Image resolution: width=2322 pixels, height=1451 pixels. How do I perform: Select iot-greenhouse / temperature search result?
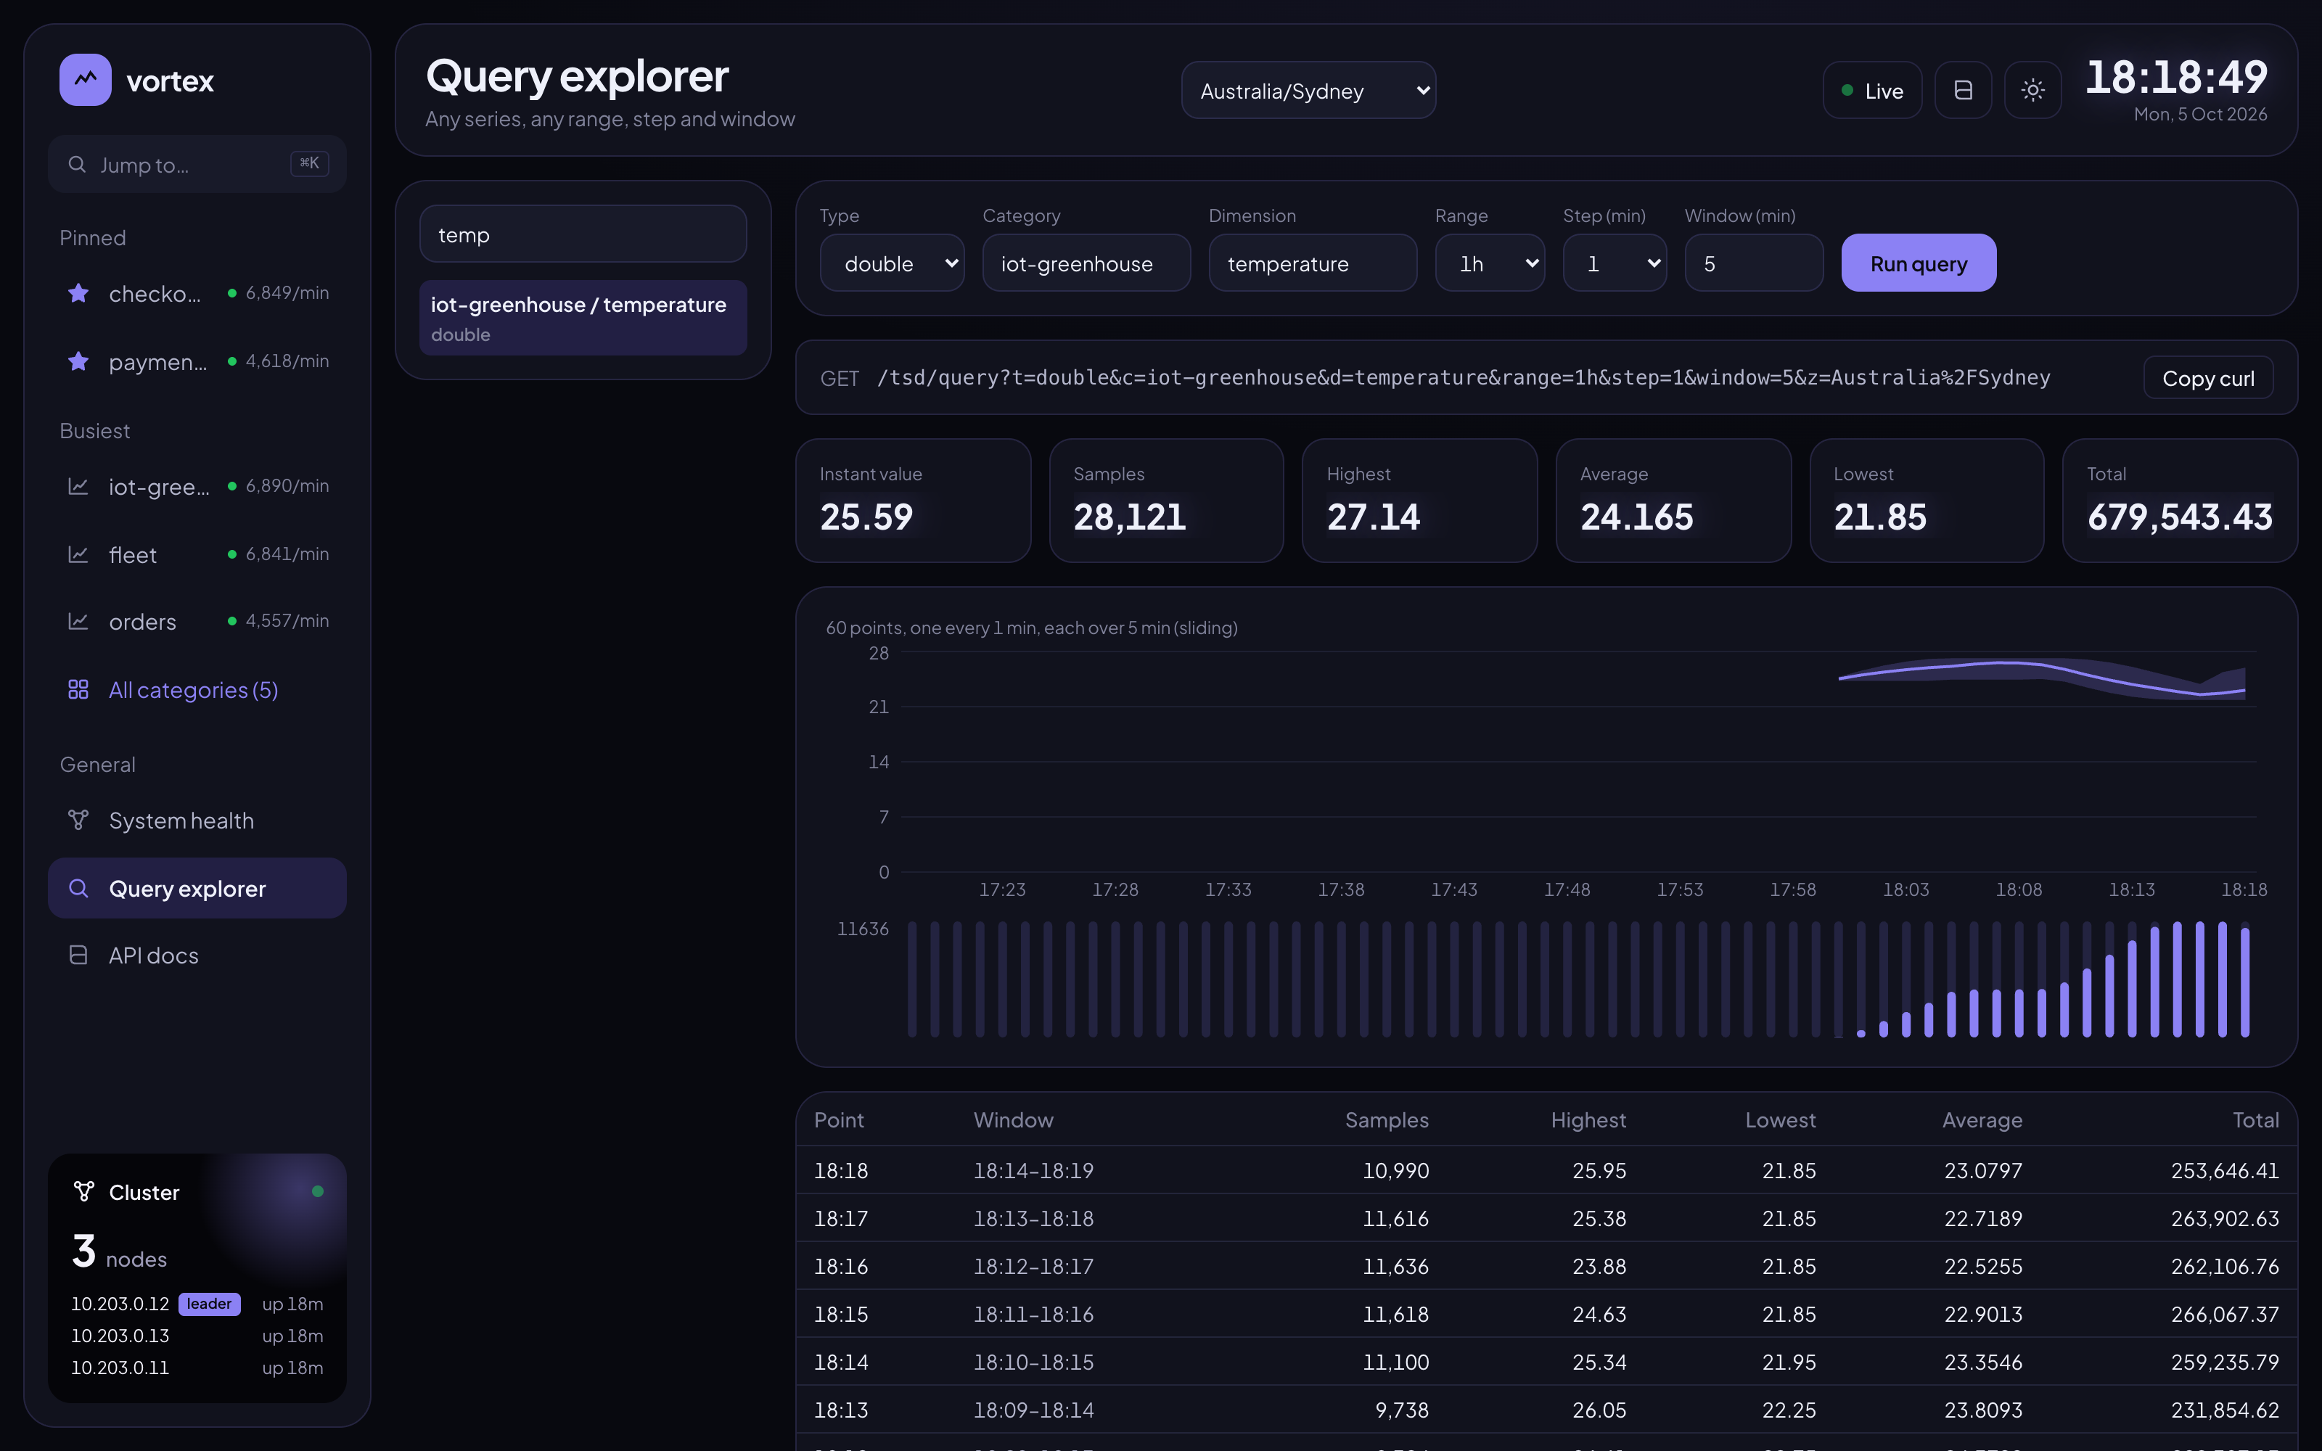[x=583, y=318]
